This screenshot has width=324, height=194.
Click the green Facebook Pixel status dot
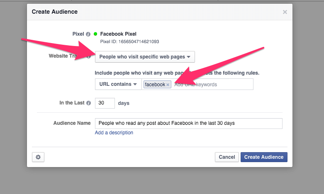click(95, 34)
